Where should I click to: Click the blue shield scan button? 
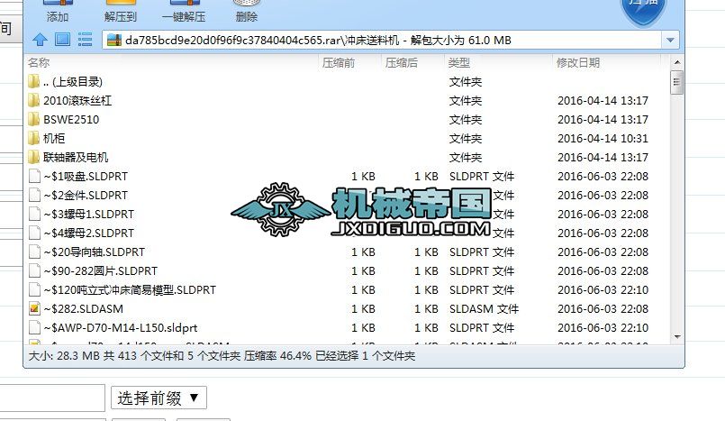pos(643,12)
